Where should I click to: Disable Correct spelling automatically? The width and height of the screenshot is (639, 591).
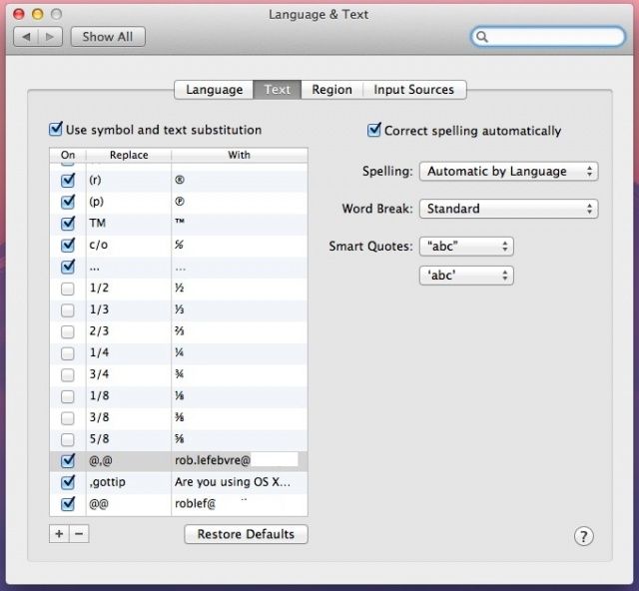(374, 131)
